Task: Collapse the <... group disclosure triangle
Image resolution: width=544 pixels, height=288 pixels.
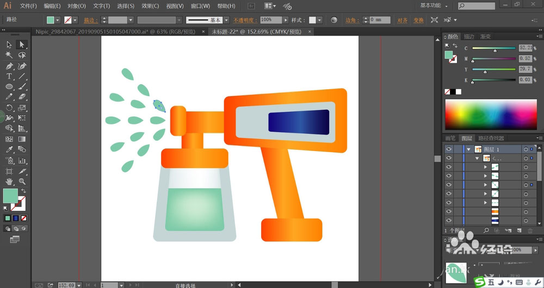Action: pos(478,158)
